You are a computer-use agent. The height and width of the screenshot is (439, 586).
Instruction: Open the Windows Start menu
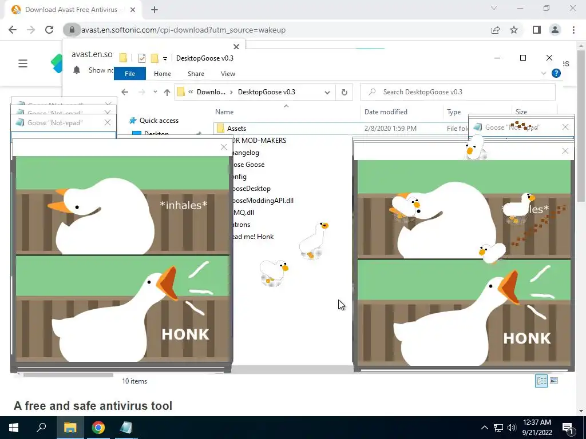(14, 428)
